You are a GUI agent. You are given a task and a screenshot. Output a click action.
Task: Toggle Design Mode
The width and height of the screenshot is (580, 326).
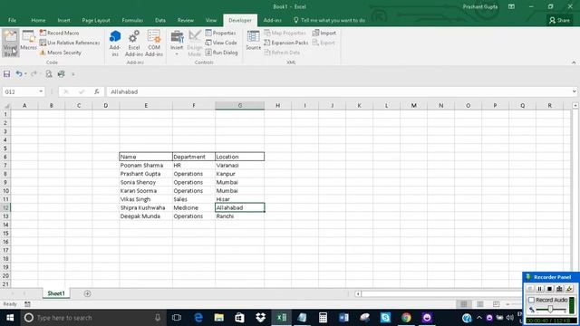[195, 43]
